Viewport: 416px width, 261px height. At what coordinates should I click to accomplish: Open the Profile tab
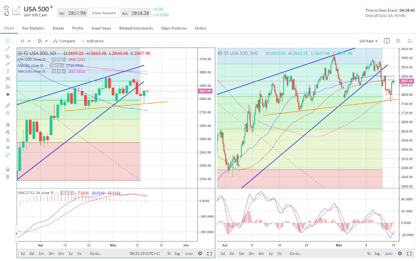[78, 28]
